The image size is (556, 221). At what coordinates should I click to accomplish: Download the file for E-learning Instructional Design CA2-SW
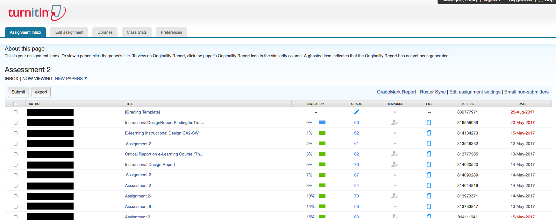point(429,133)
